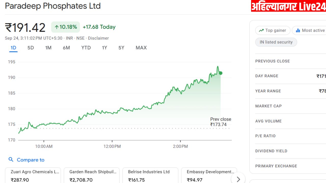The image size is (326, 183).
Task: Click the 190 y-axis label
Action: click(x=11, y=78)
